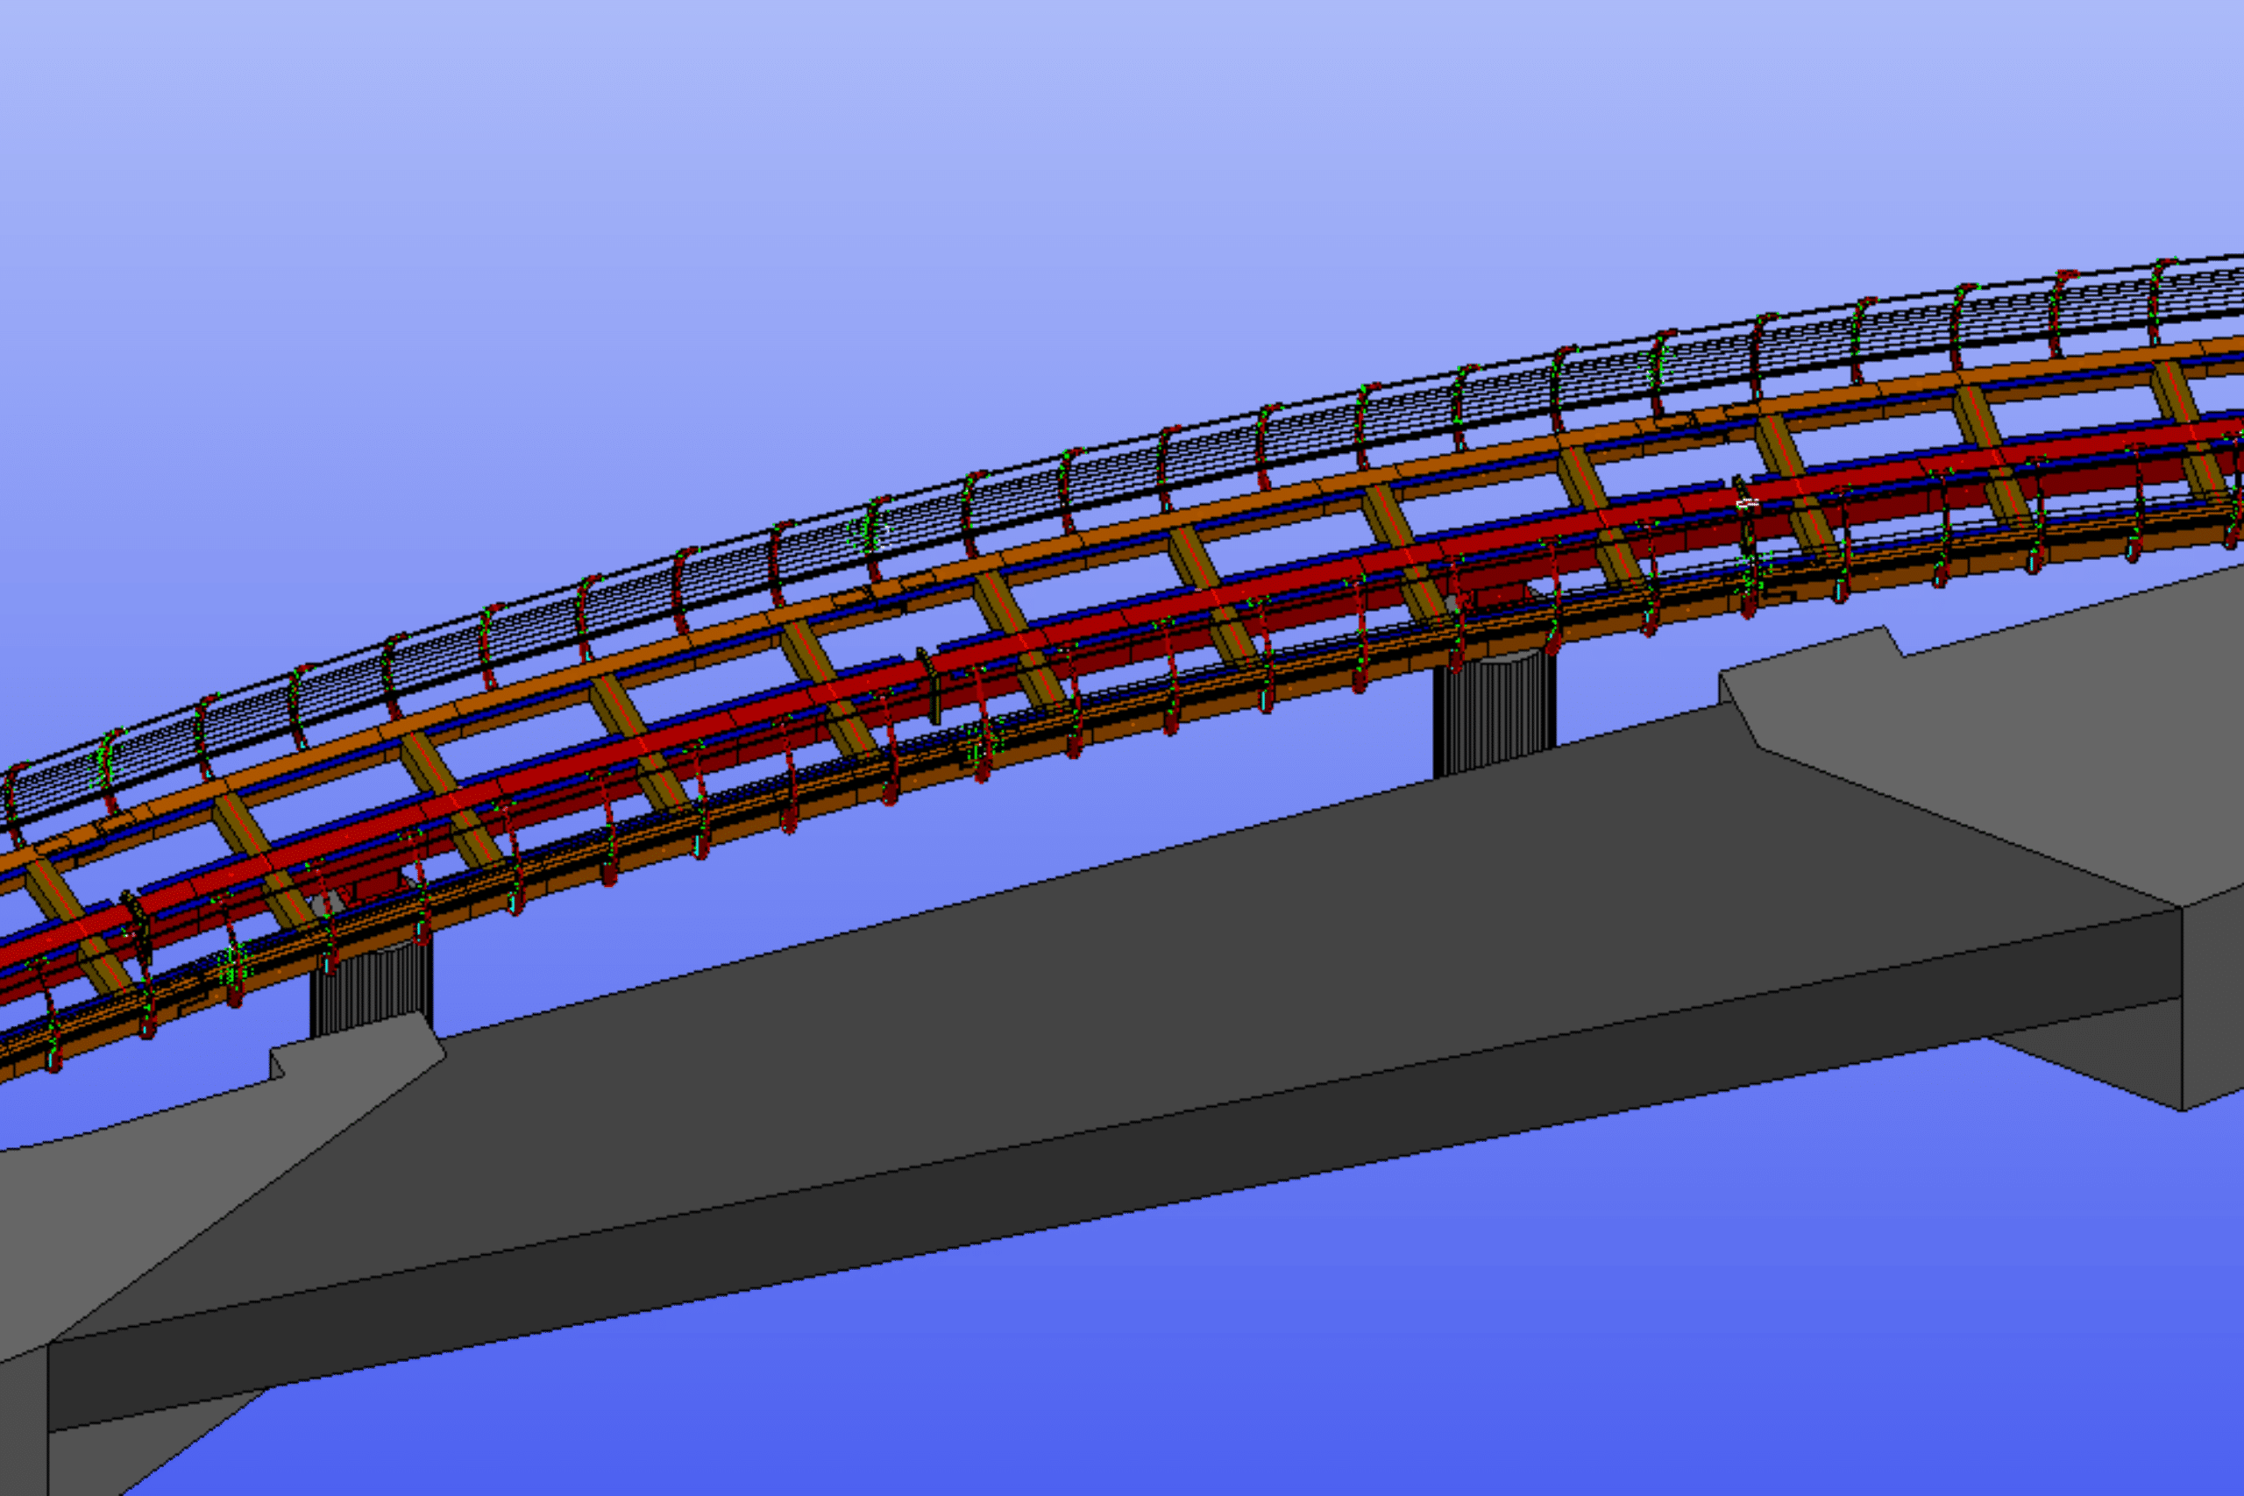Click the left cylindrical pier column

tap(370, 992)
